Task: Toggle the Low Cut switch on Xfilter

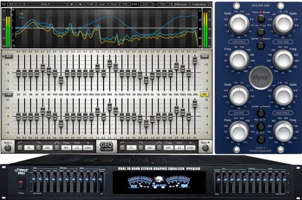Action: click(x=261, y=32)
